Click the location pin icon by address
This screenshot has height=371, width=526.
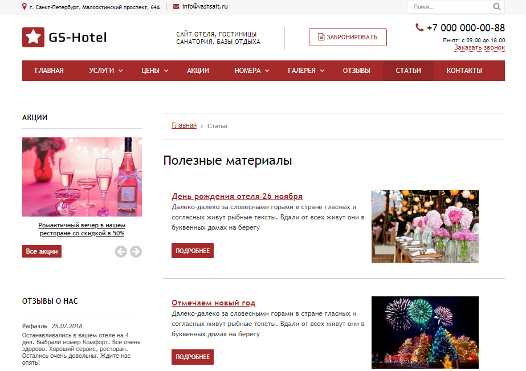(x=24, y=6)
